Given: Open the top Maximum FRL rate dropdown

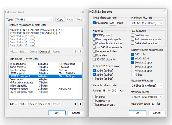Looking at the screenshot, I should (x=147, y=23).
